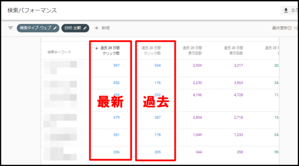Click the export download icon
The width and height of the screenshot is (299, 166).
tap(286, 10)
